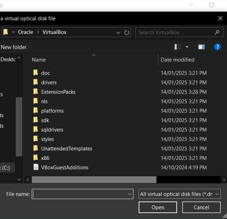Click the VirtualBox breadcrumb segment
The width and height of the screenshot is (227, 219).
point(54,32)
